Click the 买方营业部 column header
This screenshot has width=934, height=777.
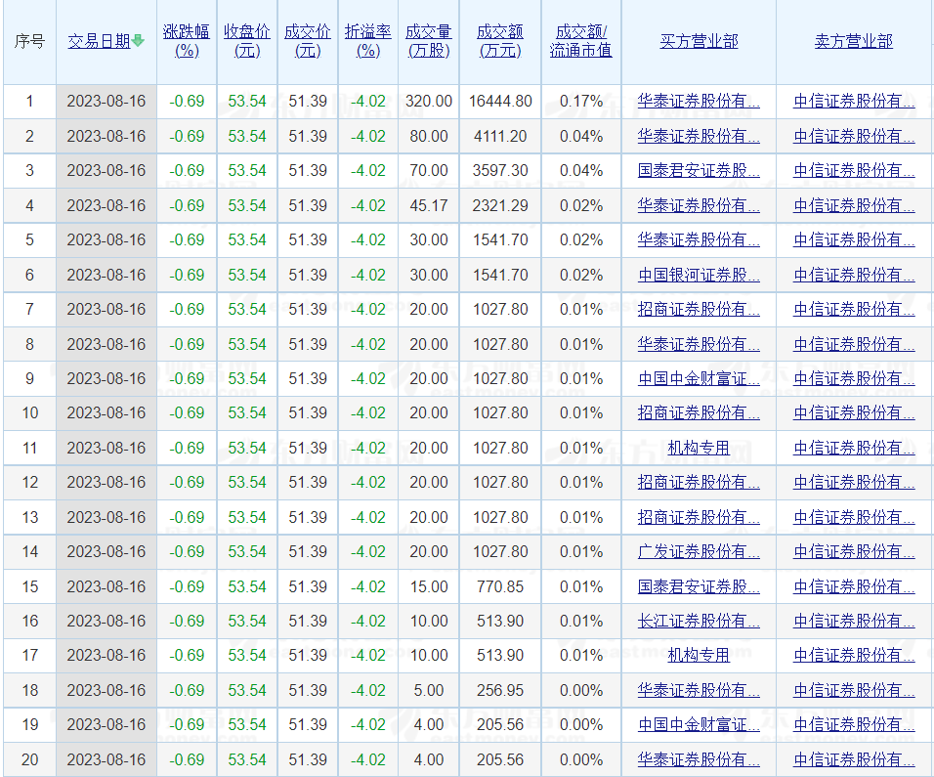699,41
